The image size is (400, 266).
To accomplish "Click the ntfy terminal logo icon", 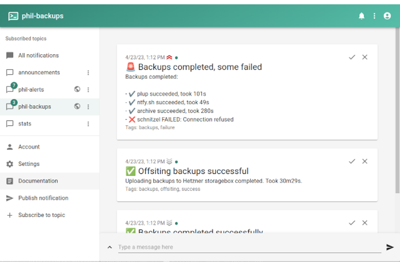I will [x=12, y=16].
